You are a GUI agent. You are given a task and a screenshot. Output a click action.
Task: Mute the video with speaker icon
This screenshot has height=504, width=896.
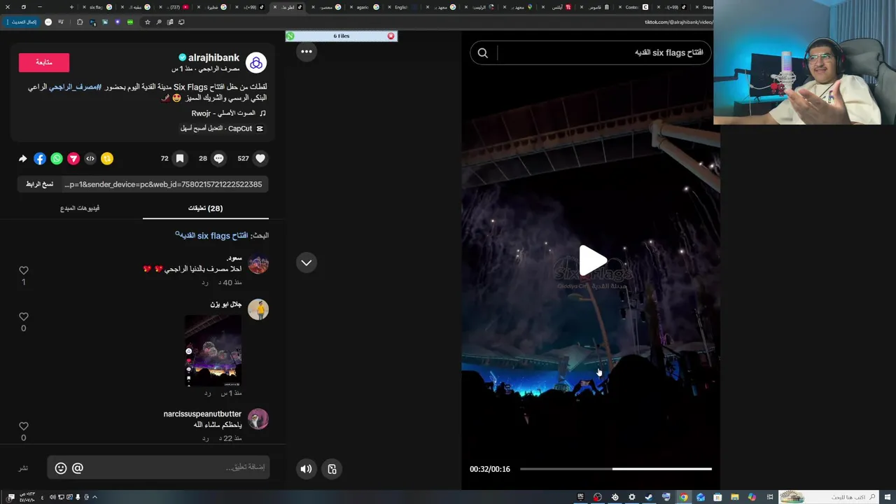click(306, 469)
